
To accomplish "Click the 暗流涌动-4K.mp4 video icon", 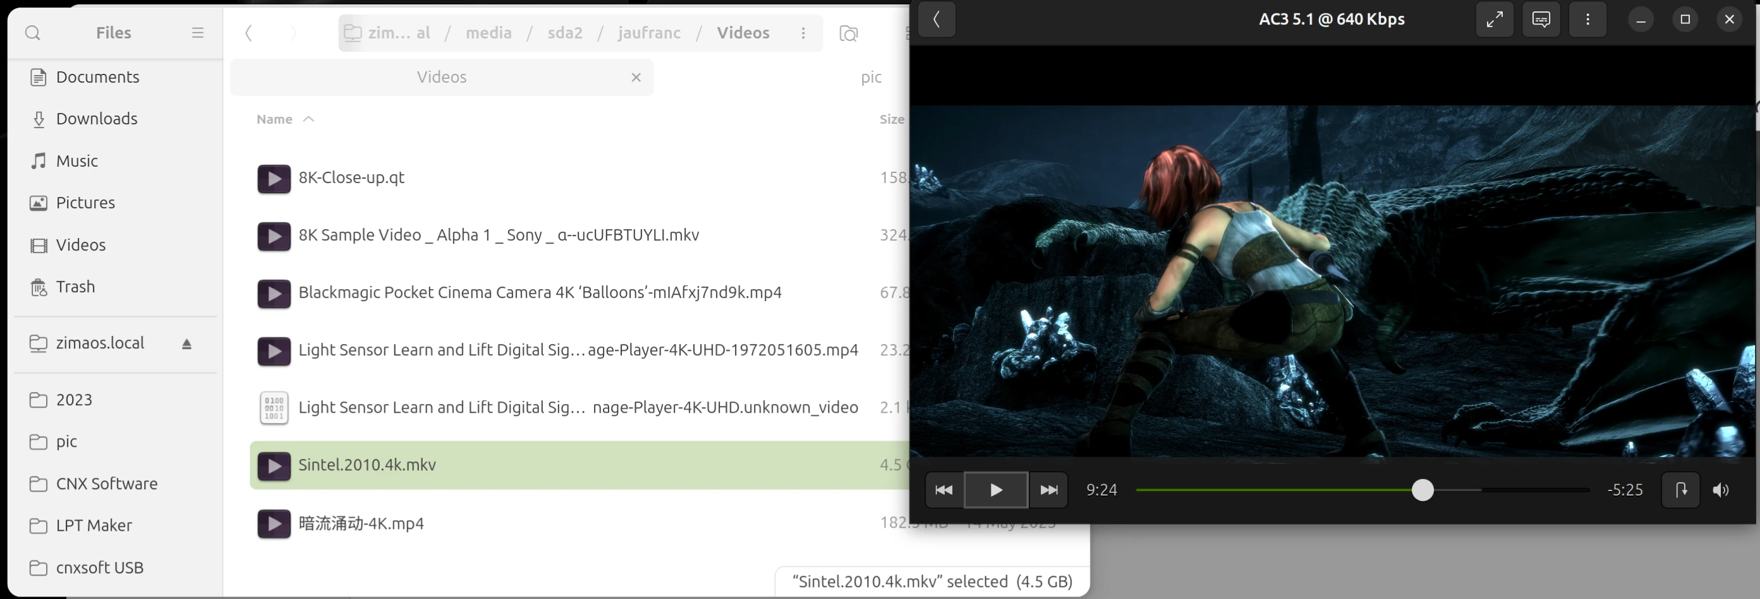I will [x=274, y=524].
